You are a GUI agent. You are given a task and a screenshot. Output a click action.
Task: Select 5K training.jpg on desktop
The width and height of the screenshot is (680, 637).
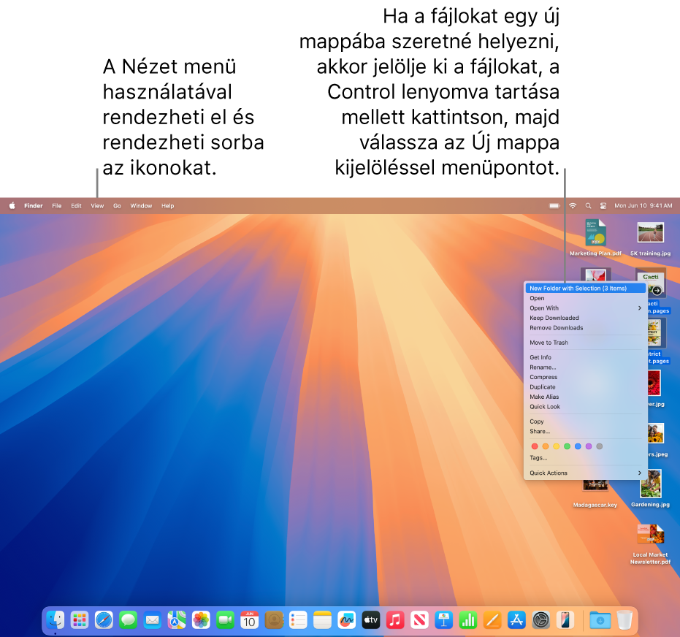point(651,238)
